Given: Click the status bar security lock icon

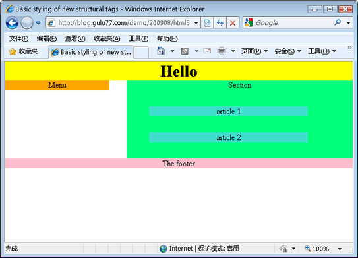Looking at the screenshot, I should [x=283, y=249].
